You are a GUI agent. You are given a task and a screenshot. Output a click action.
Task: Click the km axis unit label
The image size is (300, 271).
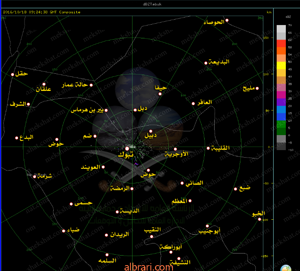269,12
